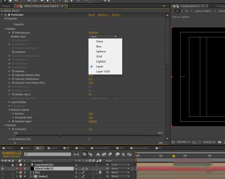Click the timeline current-time indicator marker

pos(174,156)
